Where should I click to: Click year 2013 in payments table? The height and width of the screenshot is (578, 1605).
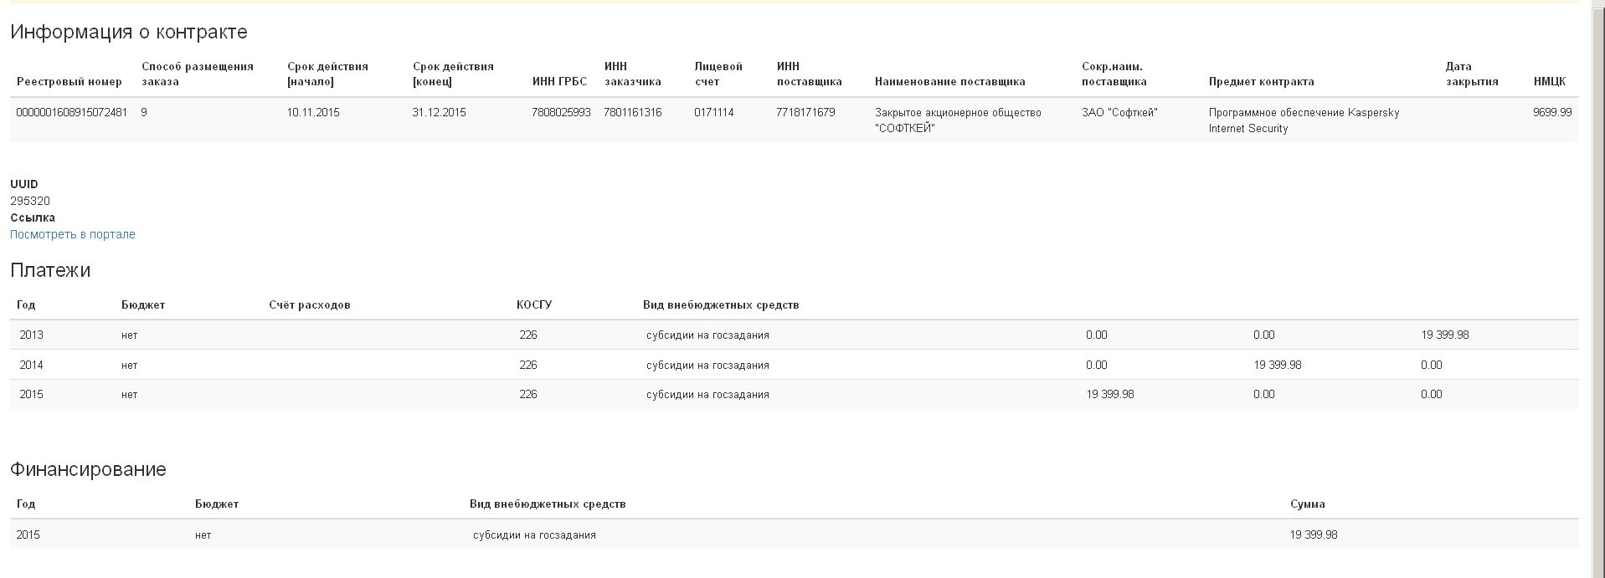32,335
